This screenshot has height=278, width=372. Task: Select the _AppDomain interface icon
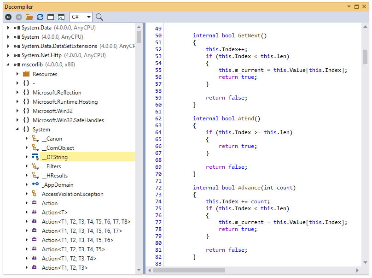[x=35, y=184]
